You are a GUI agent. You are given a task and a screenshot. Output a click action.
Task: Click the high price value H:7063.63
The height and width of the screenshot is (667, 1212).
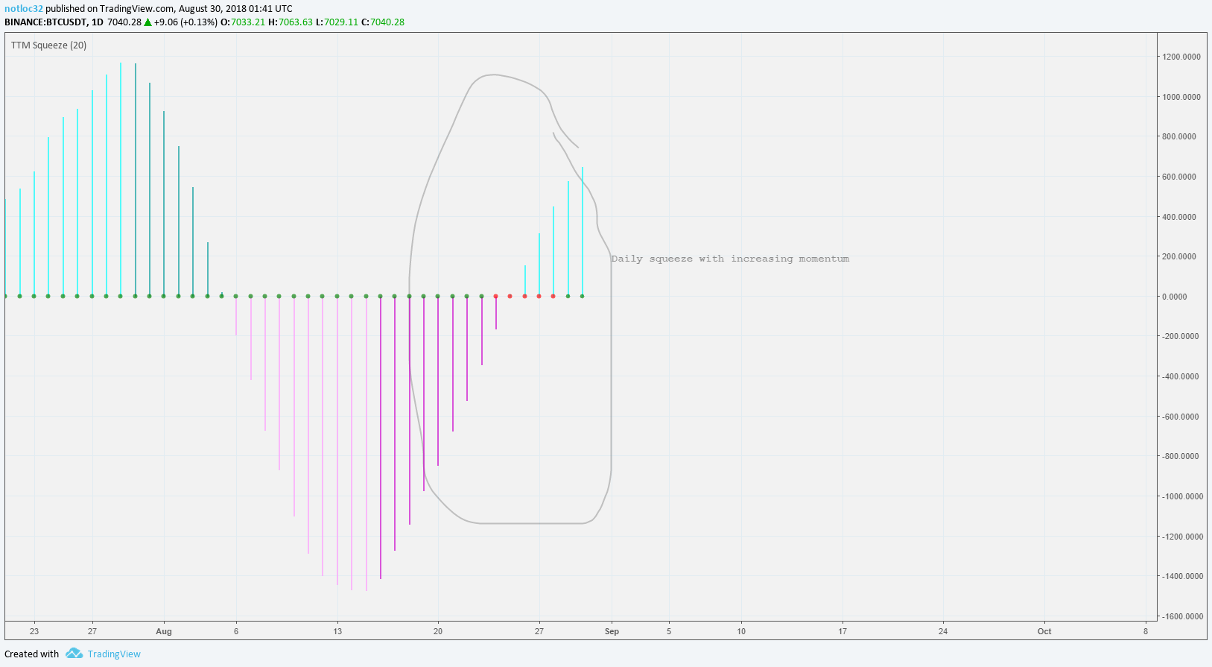point(291,22)
